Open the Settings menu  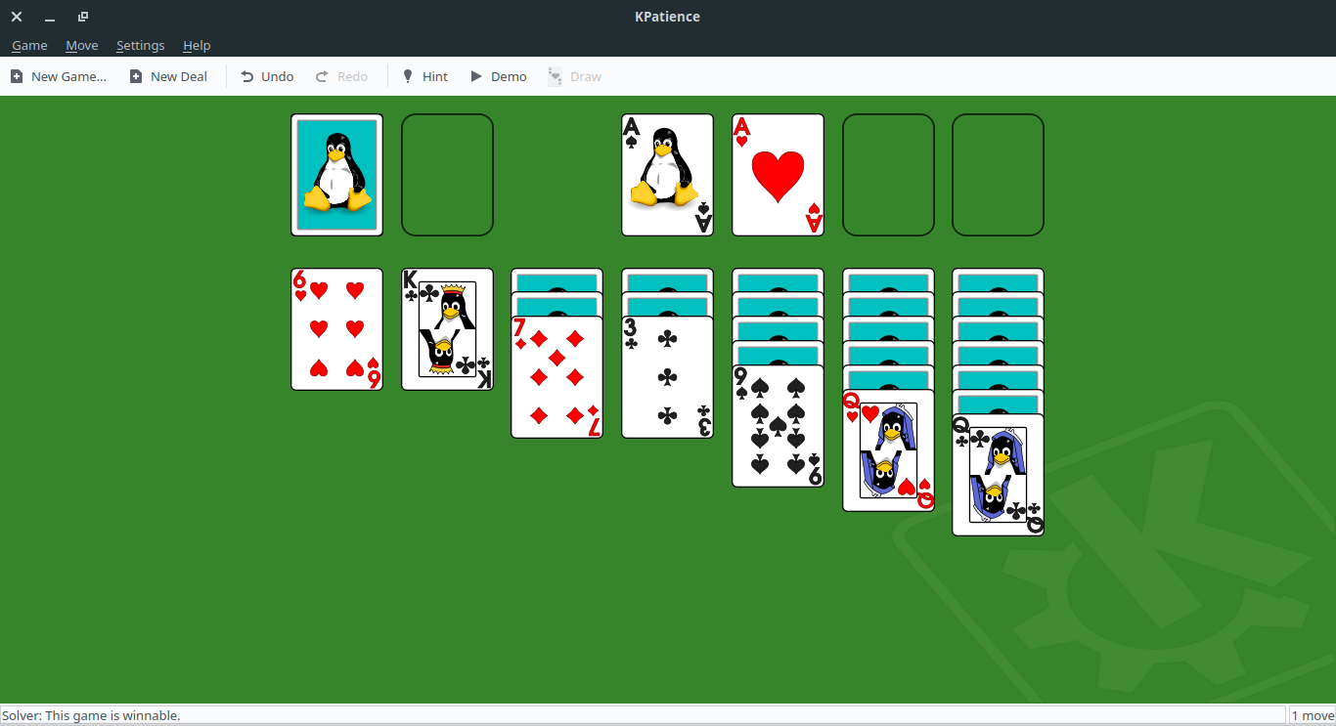point(140,45)
